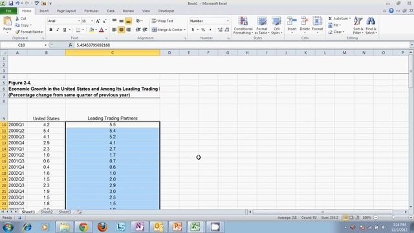
Task: Set bottom vertical alignment
Action: 128,21
